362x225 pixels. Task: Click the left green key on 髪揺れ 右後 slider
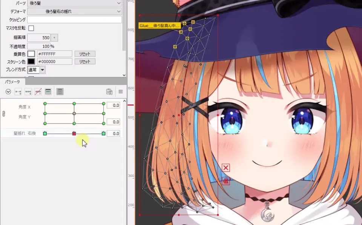pyautogui.click(x=45, y=133)
